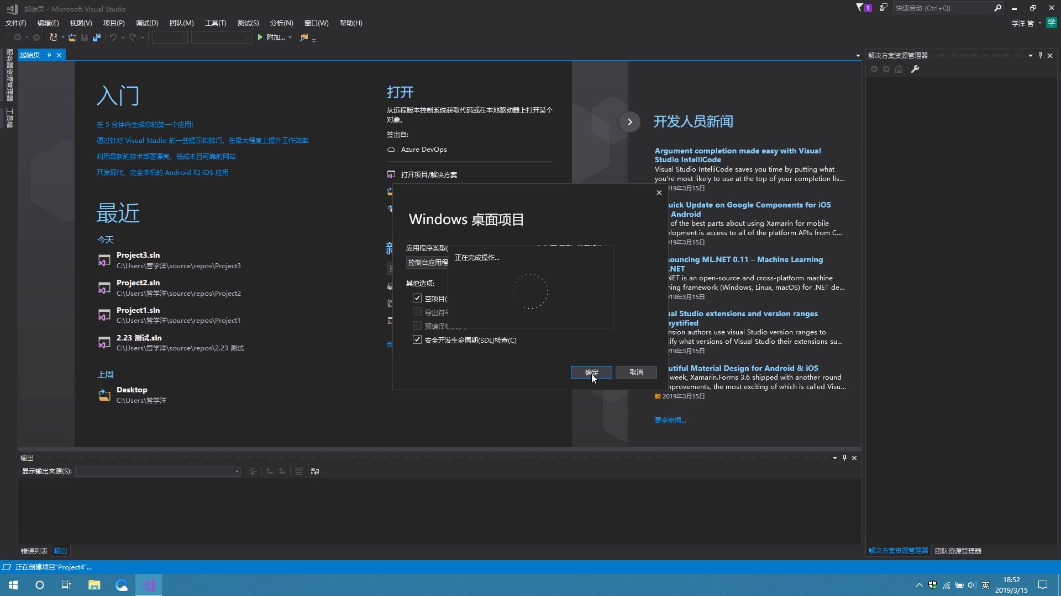Image resolution: width=1061 pixels, height=596 pixels.
Task: Click the Find in Files toolbar icon
Action: coord(304,38)
